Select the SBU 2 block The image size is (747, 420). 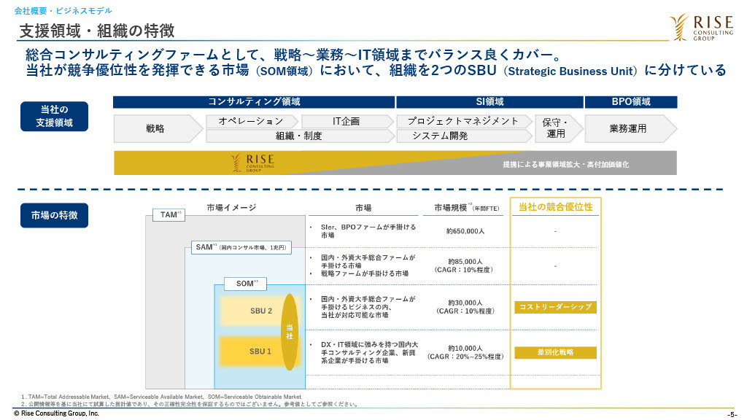[x=260, y=311]
